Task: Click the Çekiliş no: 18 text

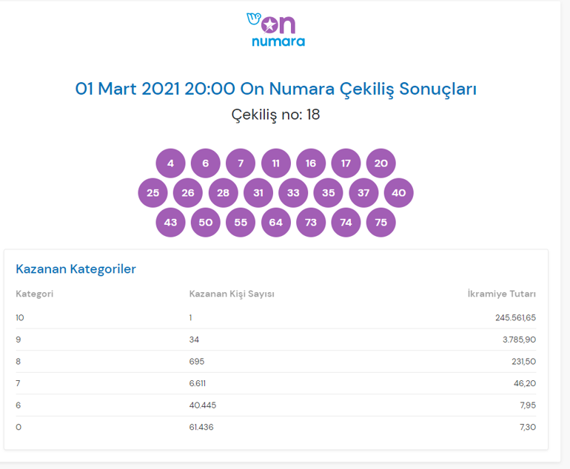Action: pos(275,115)
